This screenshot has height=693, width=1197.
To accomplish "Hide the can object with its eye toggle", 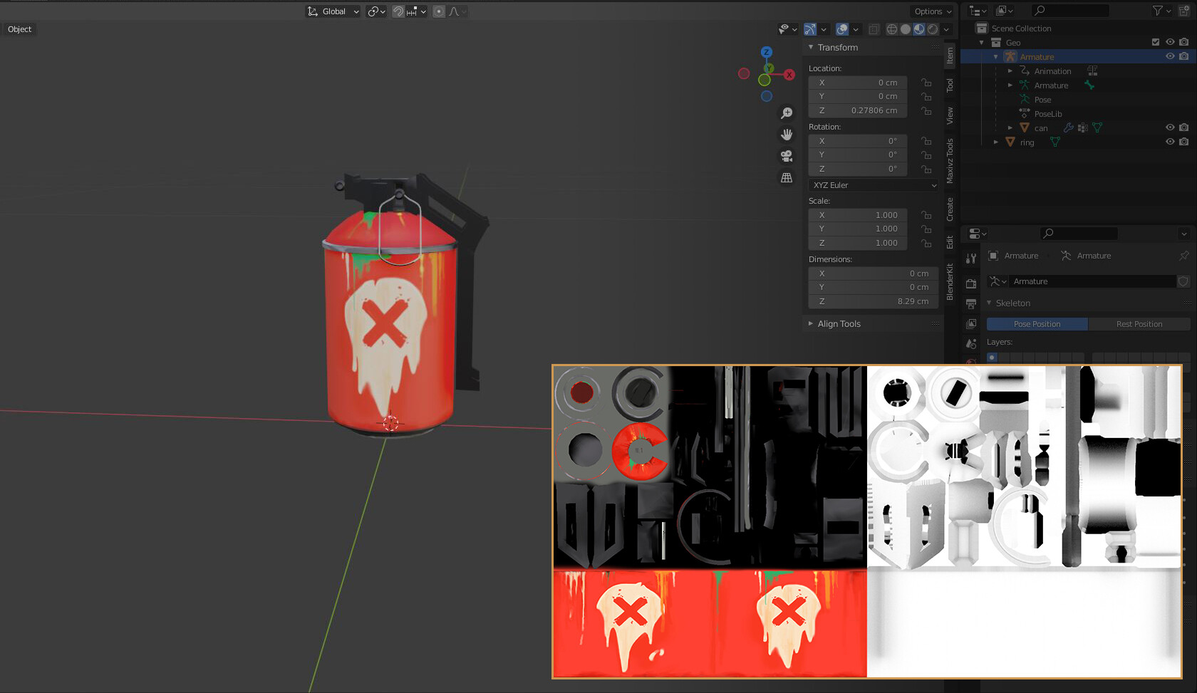I will click(1169, 127).
